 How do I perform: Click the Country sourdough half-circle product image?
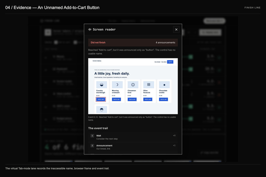pyautogui.click(x=101, y=85)
